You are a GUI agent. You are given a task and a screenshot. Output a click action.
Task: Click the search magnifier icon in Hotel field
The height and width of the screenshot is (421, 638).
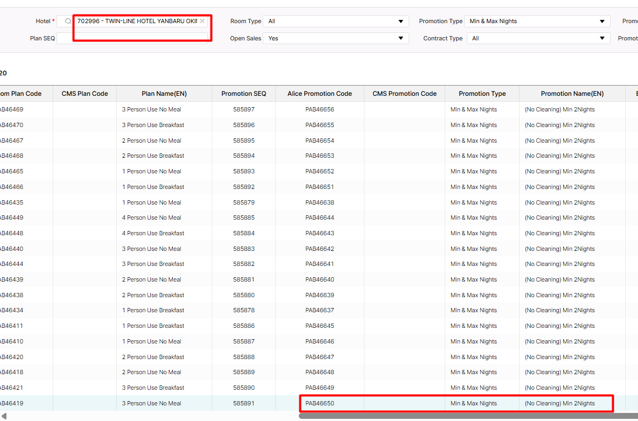point(68,22)
